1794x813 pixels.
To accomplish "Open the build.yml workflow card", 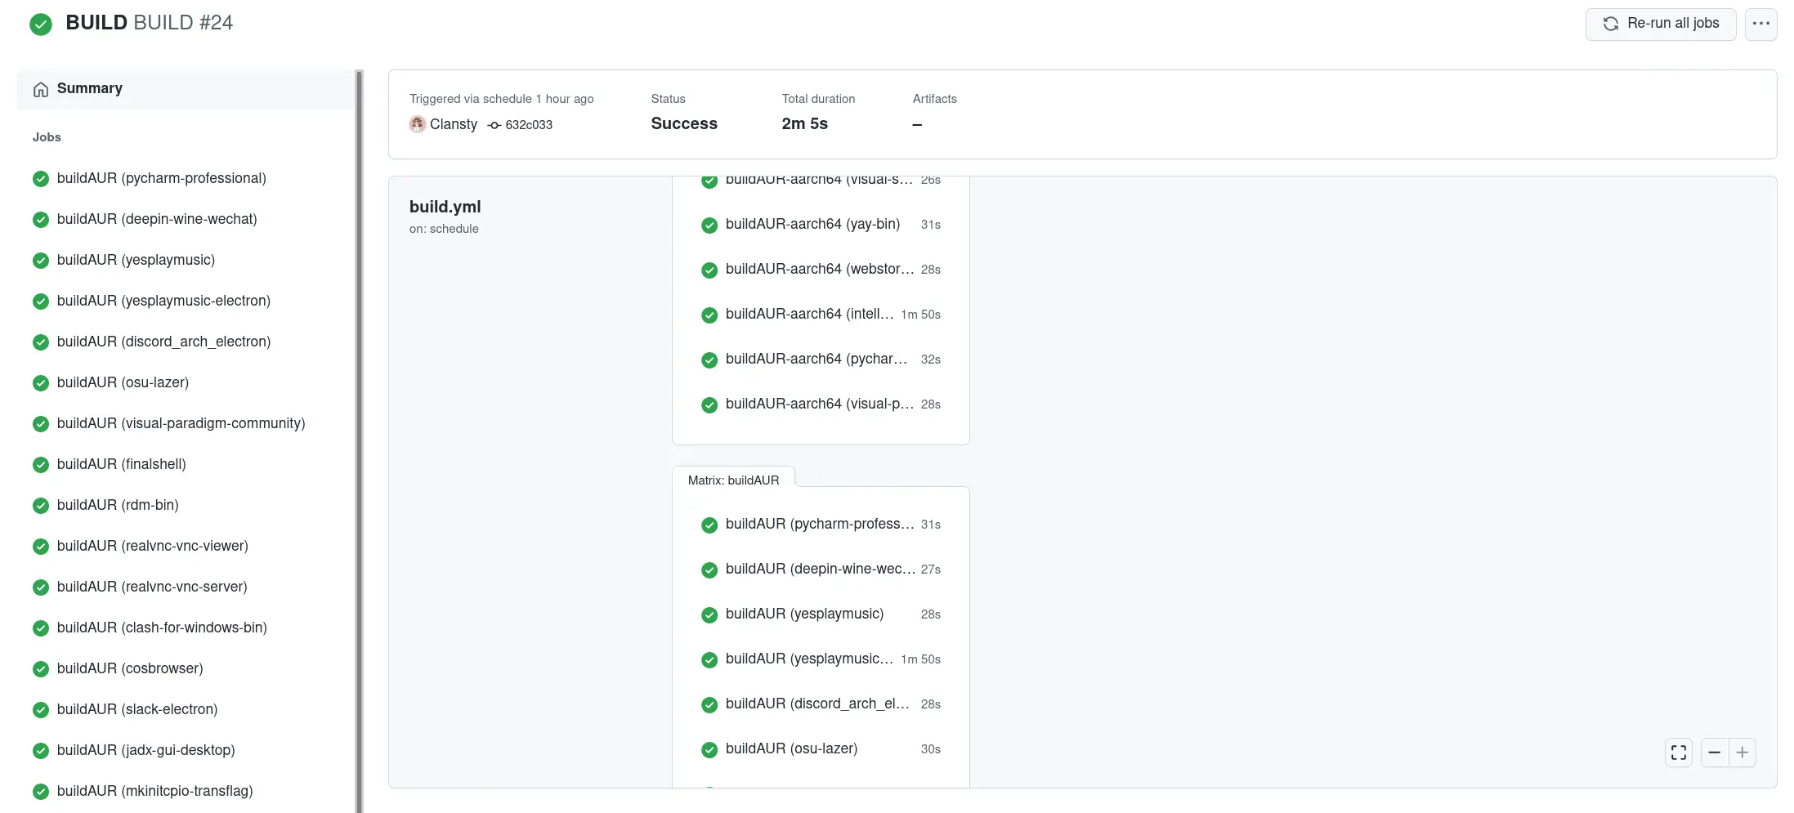I will 445,207.
